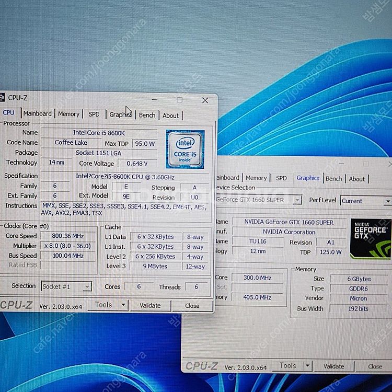
Task: Click the GPU core clock 300.0 MHz
Action: coord(258,278)
